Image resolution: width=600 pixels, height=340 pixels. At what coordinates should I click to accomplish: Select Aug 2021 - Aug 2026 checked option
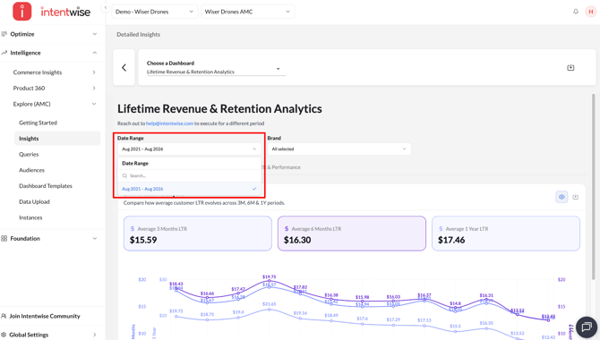click(x=189, y=189)
